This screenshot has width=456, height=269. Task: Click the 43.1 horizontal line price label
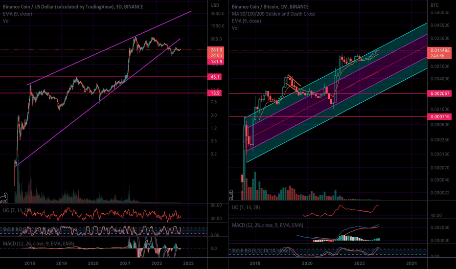tap(215, 77)
